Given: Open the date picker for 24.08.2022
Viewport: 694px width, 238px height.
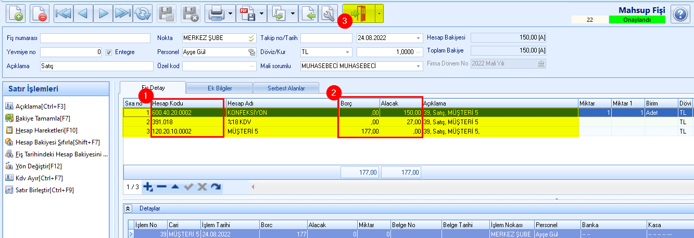Looking at the screenshot, I should 419,38.
